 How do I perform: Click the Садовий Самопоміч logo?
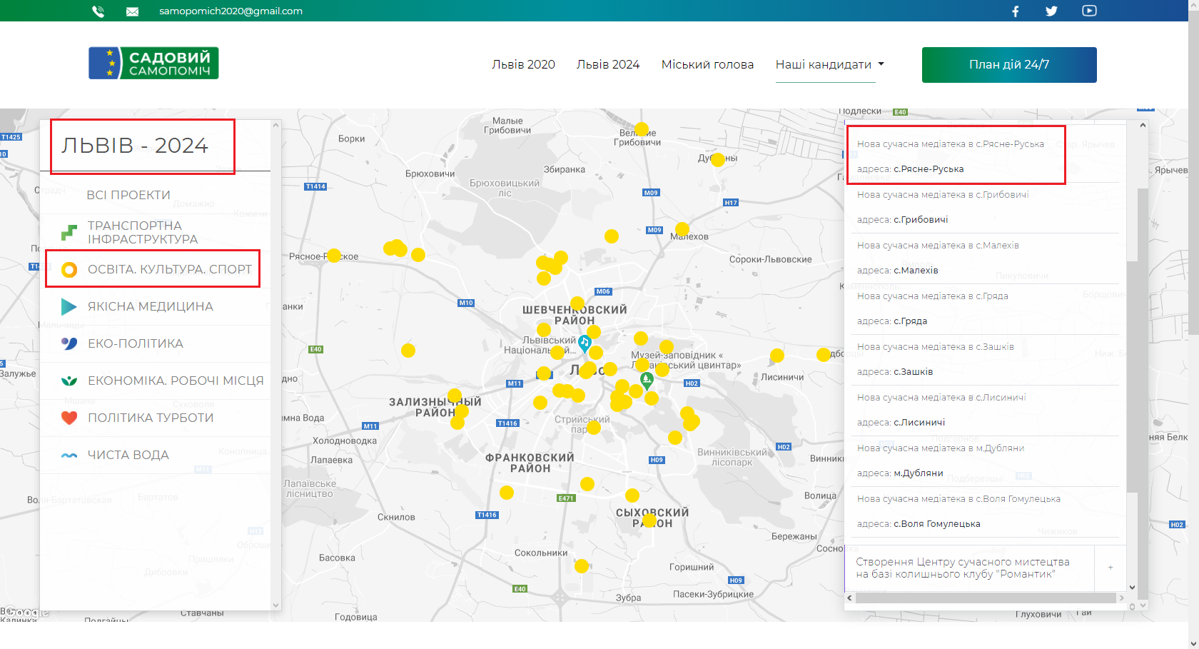153,63
